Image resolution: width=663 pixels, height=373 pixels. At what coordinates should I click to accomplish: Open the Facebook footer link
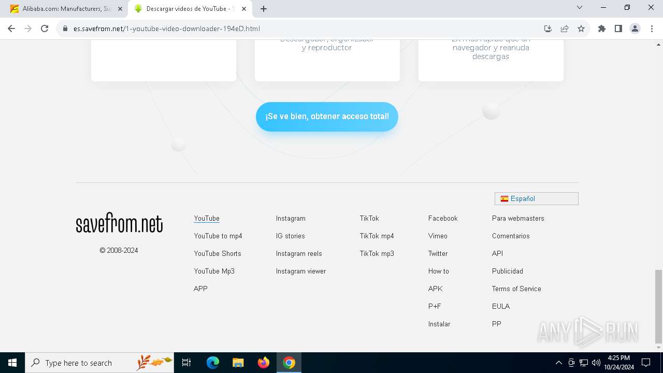443,219
